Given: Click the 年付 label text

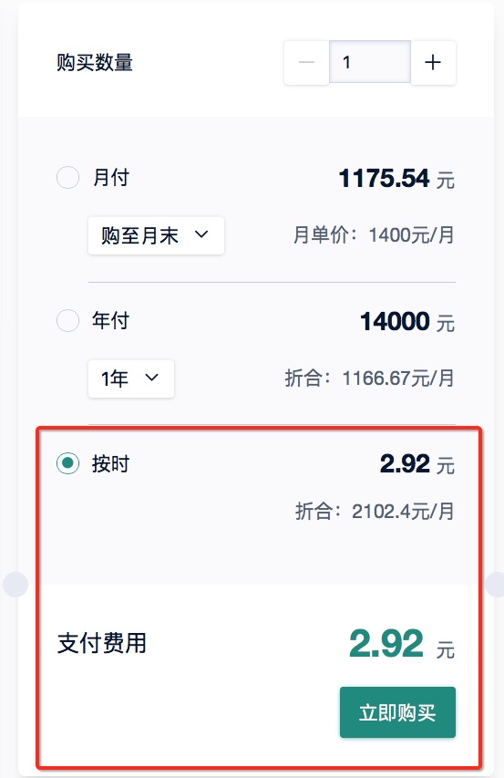Looking at the screenshot, I should click(111, 320).
